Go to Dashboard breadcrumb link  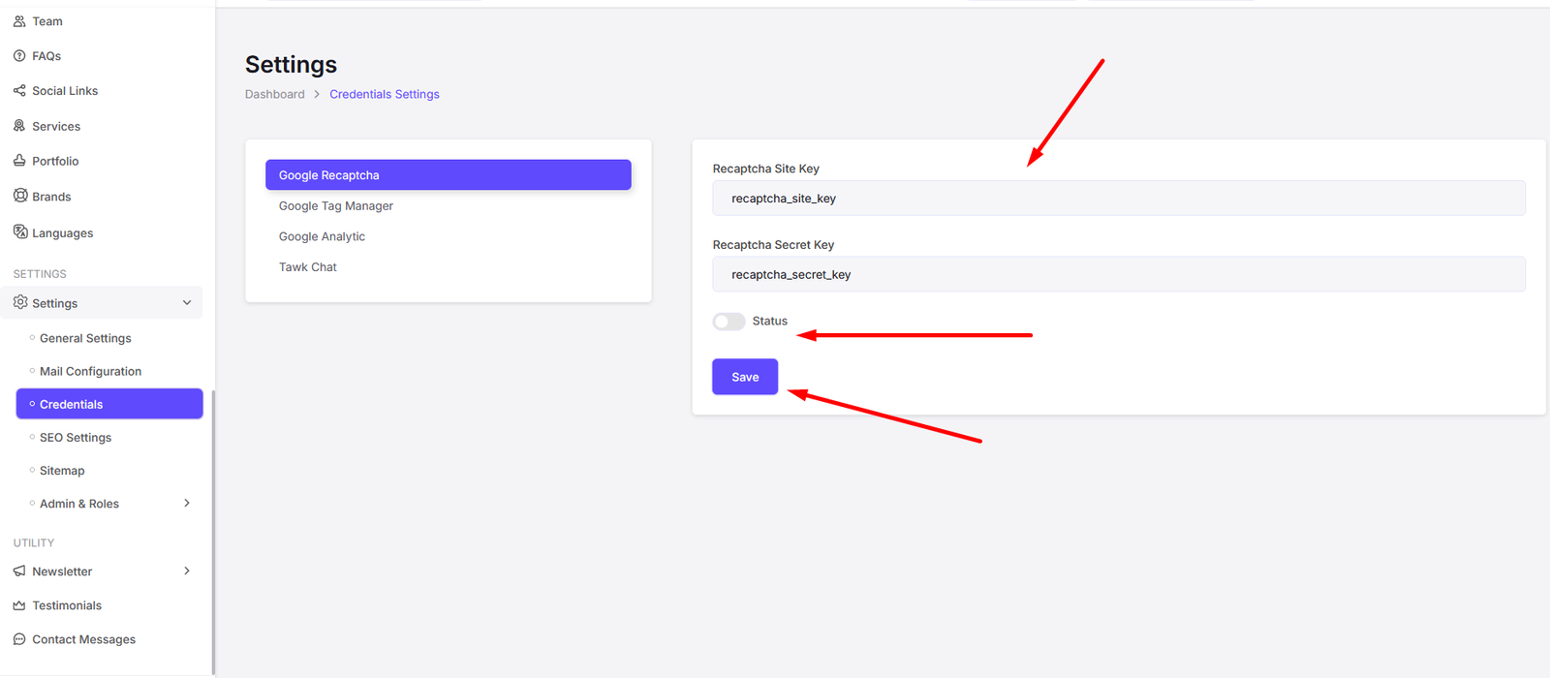pyautogui.click(x=275, y=94)
